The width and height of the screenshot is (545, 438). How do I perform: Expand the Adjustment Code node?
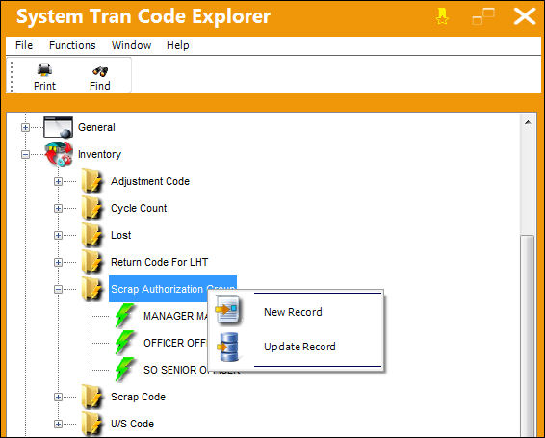click(58, 181)
